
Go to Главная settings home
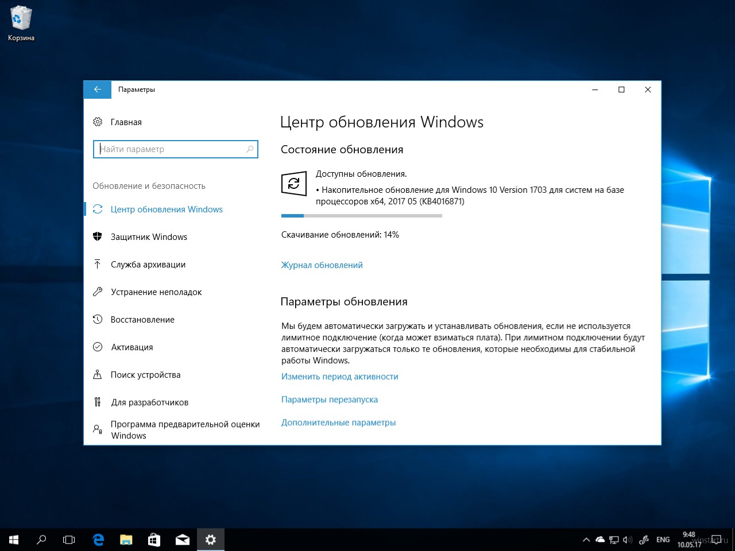click(117, 122)
